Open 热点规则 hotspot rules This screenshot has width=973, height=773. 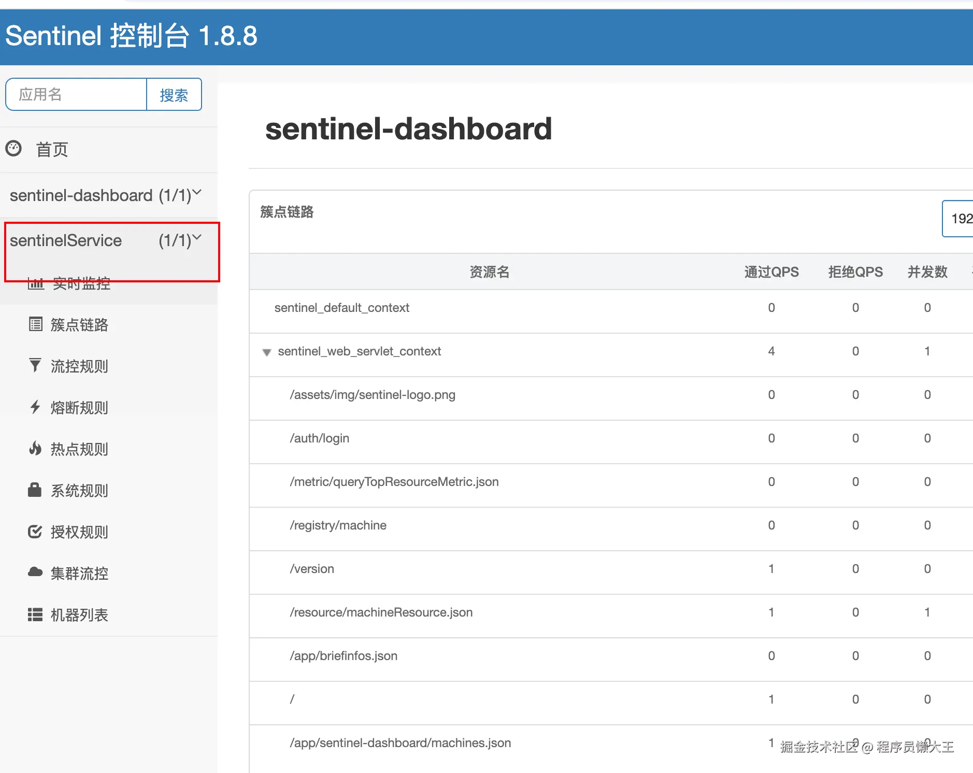pyautogui.click(x=79, y=449)
